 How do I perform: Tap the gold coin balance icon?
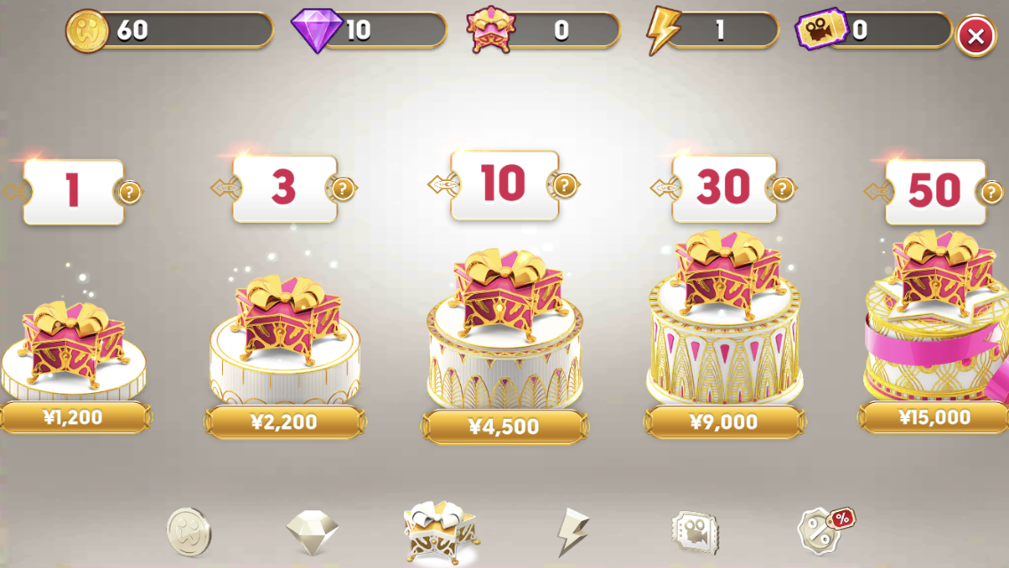click(x=88, y=30)
